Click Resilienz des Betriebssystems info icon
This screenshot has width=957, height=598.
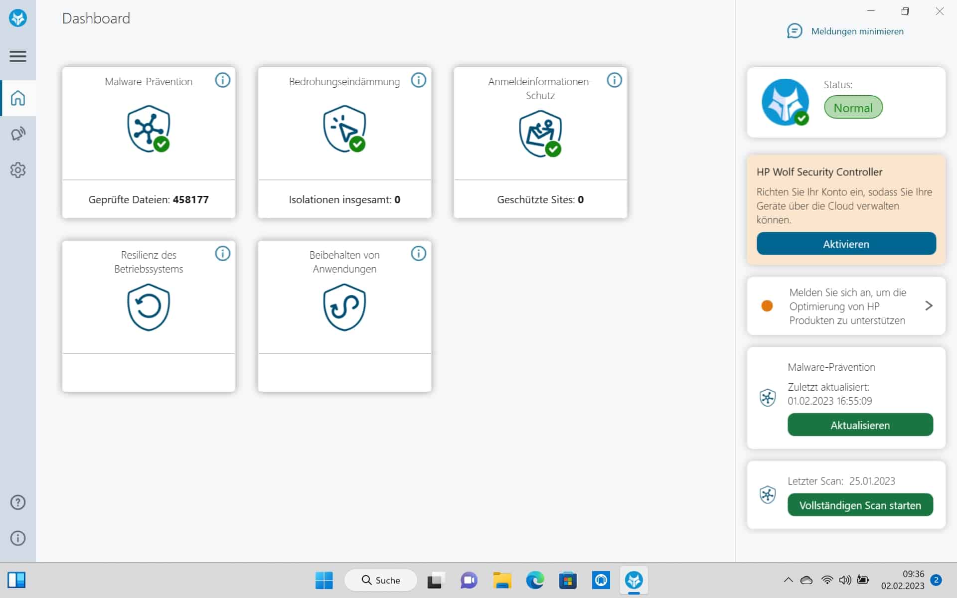[x=222, y=254]
